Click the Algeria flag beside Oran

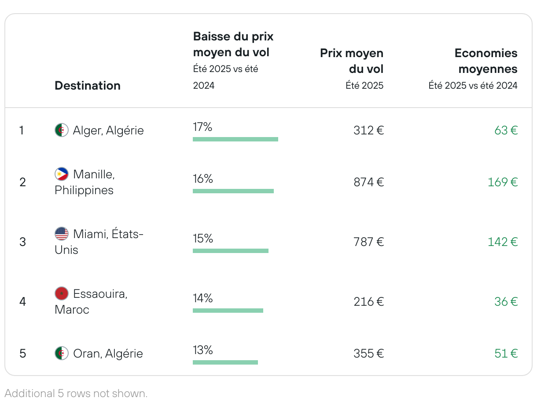coord(62,353)
